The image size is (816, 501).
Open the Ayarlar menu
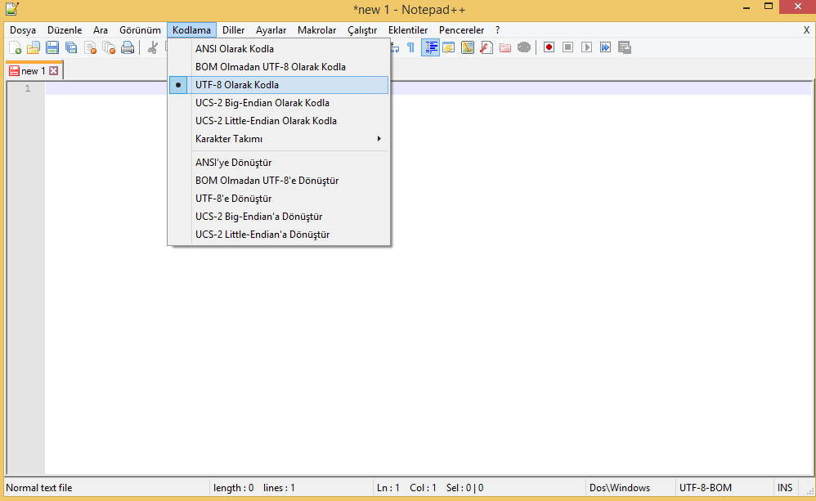click(271, 30)
